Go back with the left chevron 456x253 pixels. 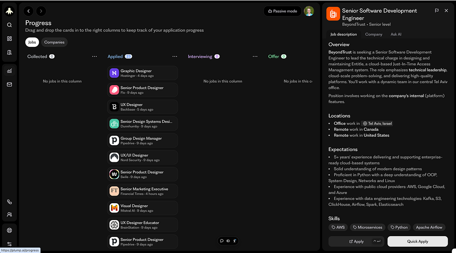click(28, 11)
